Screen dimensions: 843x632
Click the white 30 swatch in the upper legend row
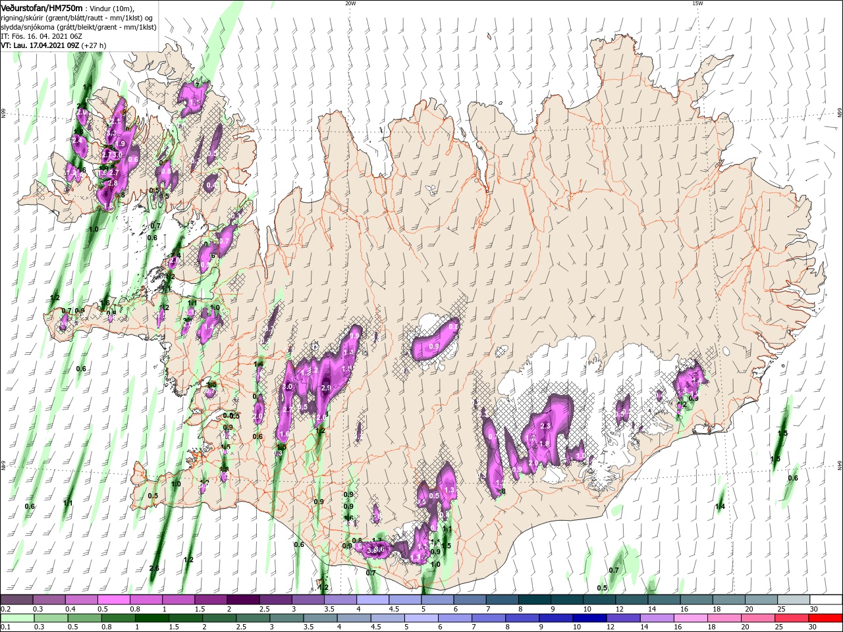coord(826,600)
